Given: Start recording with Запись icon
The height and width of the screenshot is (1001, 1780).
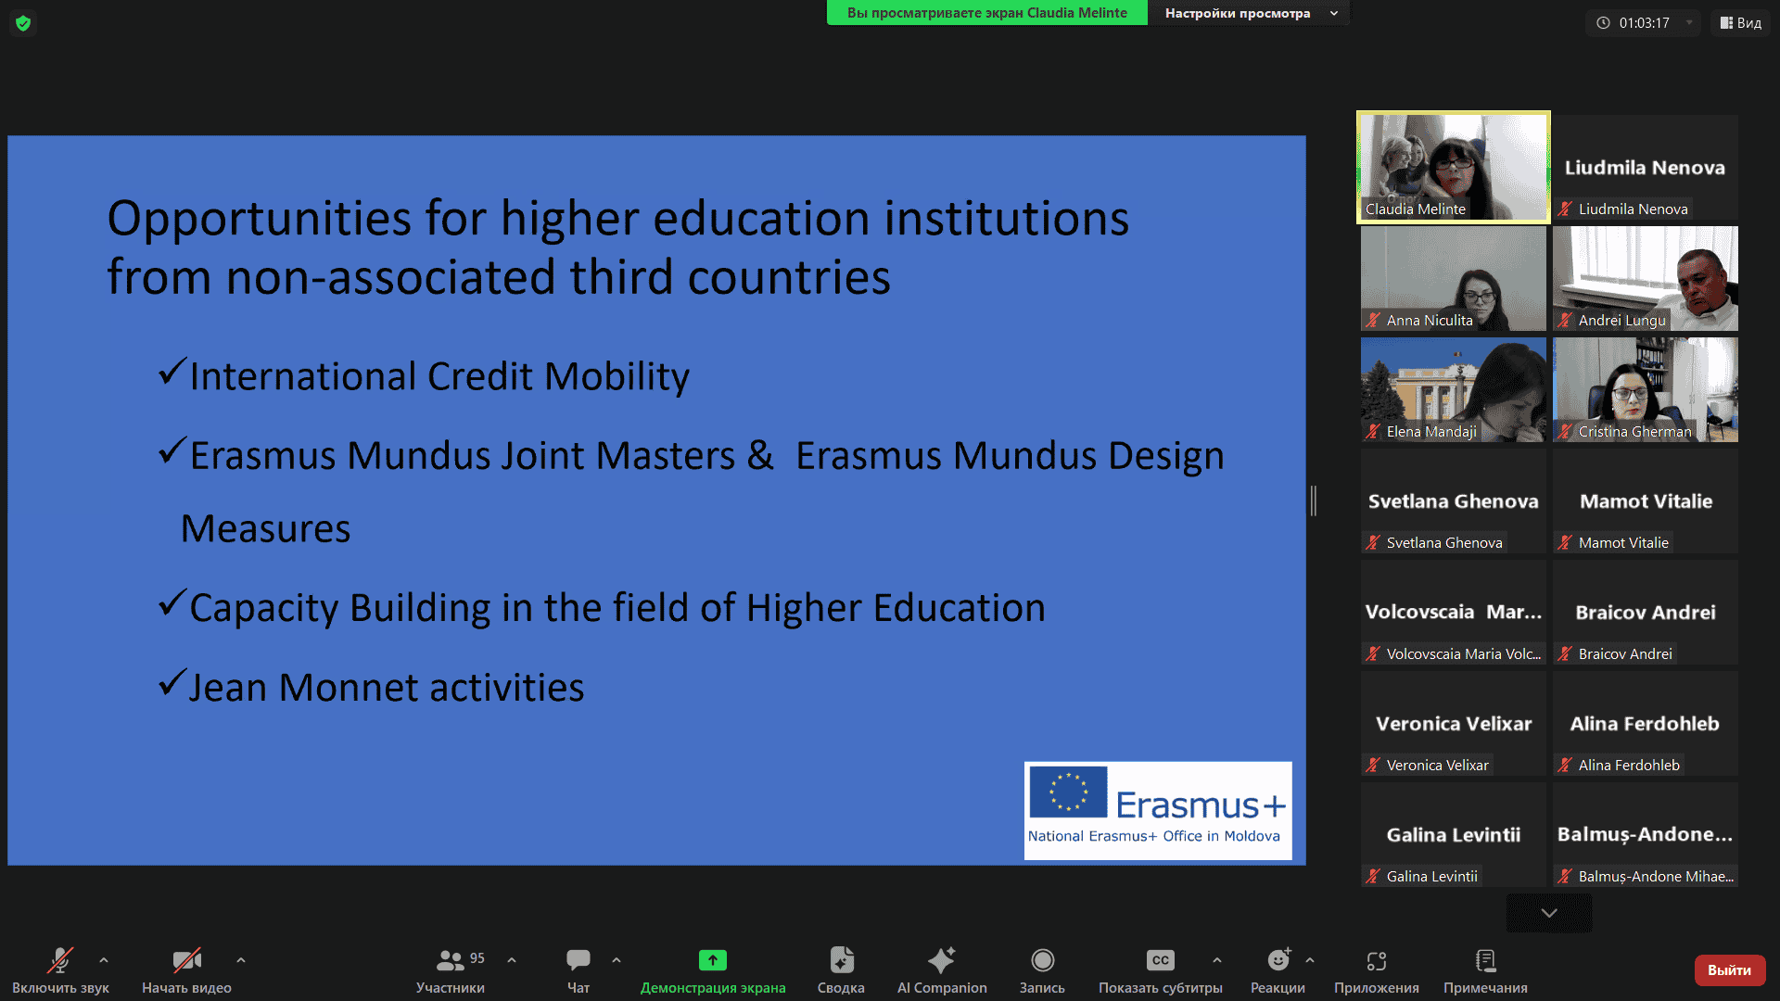Looking at the screenshot, I should point(1042,960).
